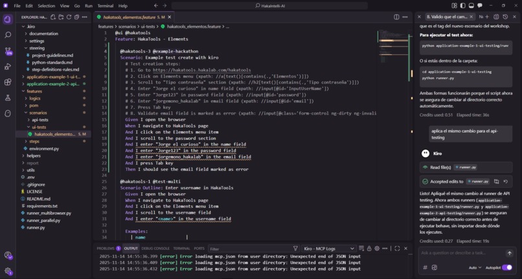Image resolution: width=522 pixels, height=279 pixels.
Task: Switch to the DEBUG CONSOLE tab
Action: coord(155,249)
